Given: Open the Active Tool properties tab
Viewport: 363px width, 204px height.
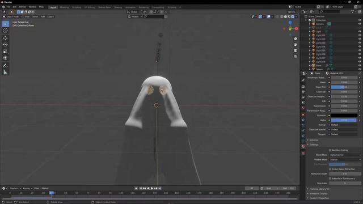Looking at the screenshot, I should (x=303, y=80).
